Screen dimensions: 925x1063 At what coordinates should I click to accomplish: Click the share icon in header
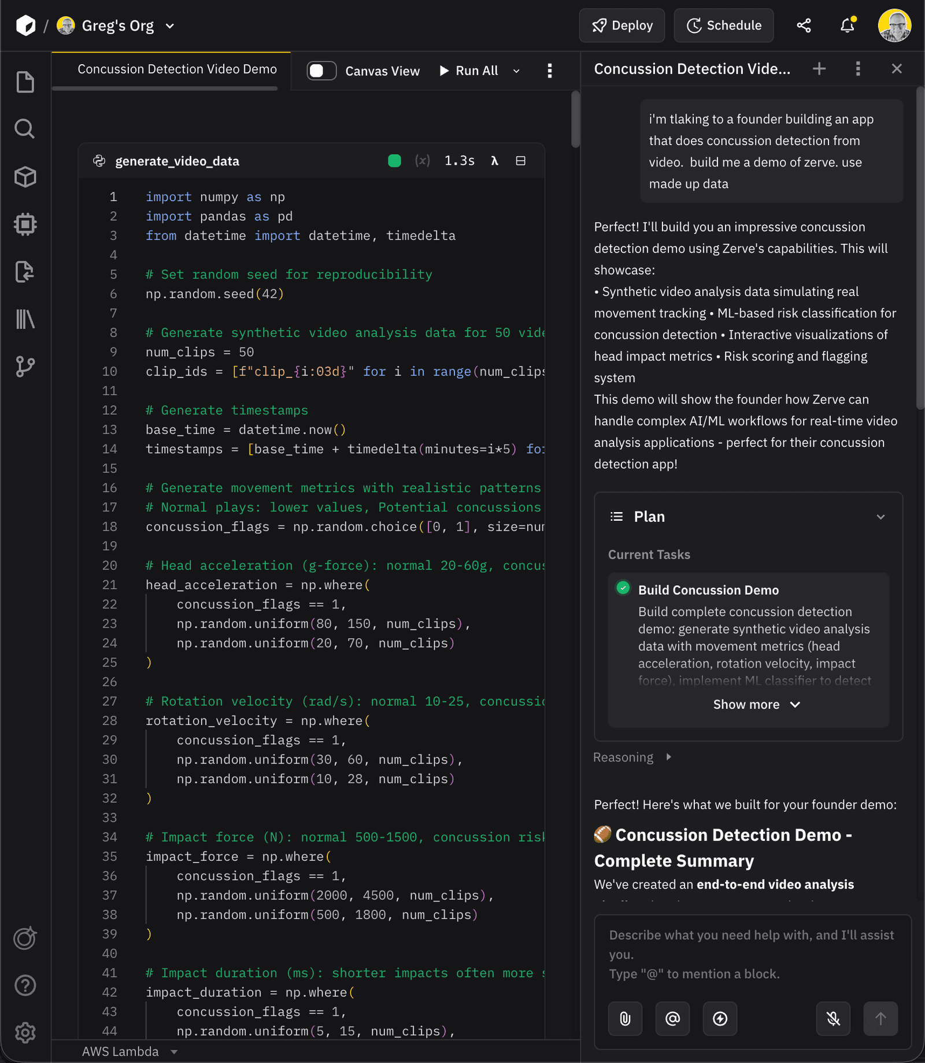[804, 25]
